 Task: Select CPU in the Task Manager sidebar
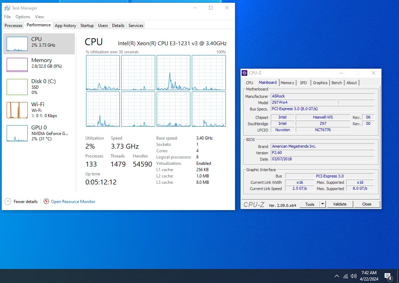click(x=39, y=44)
